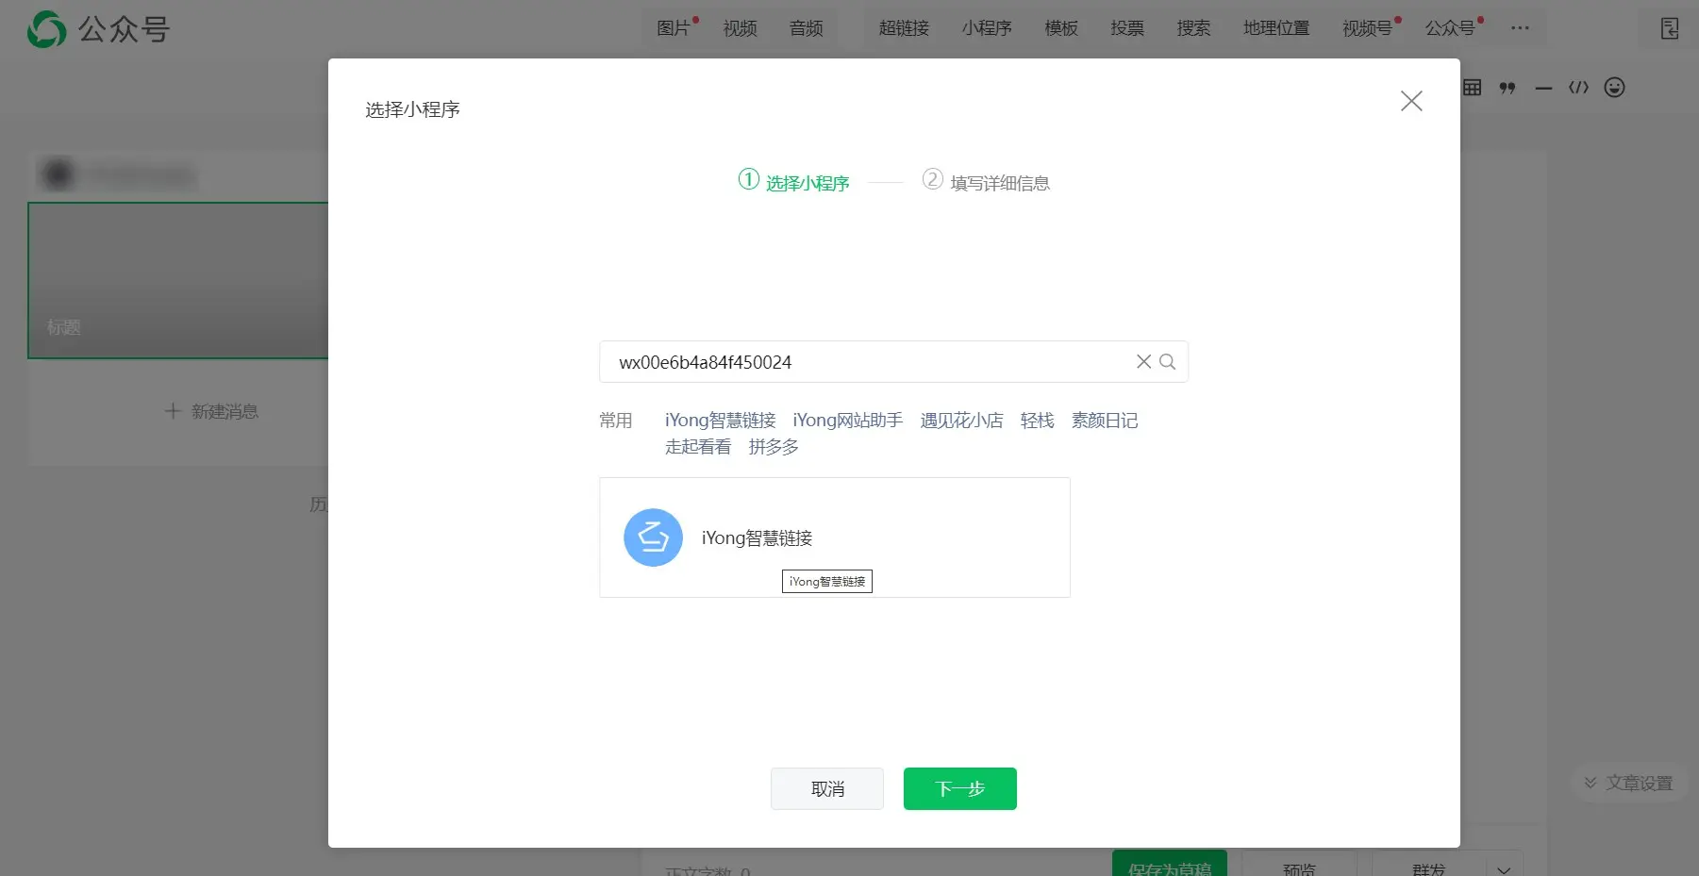Screen dimensions: 1699x876
Task: Open the 视频号 toolbar item
Action: coord(1367,28)
